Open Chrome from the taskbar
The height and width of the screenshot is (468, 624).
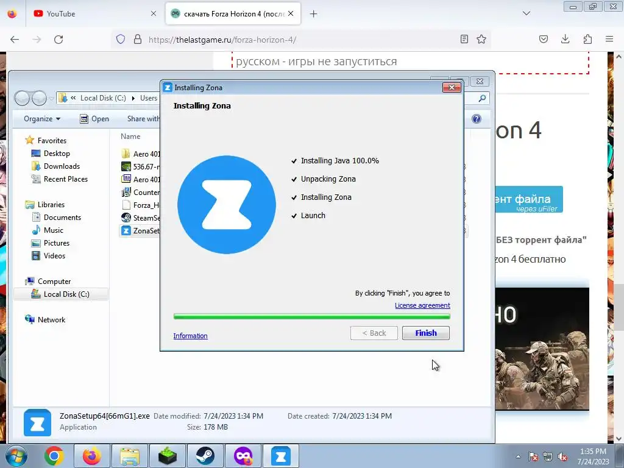(x=54, y=456)
